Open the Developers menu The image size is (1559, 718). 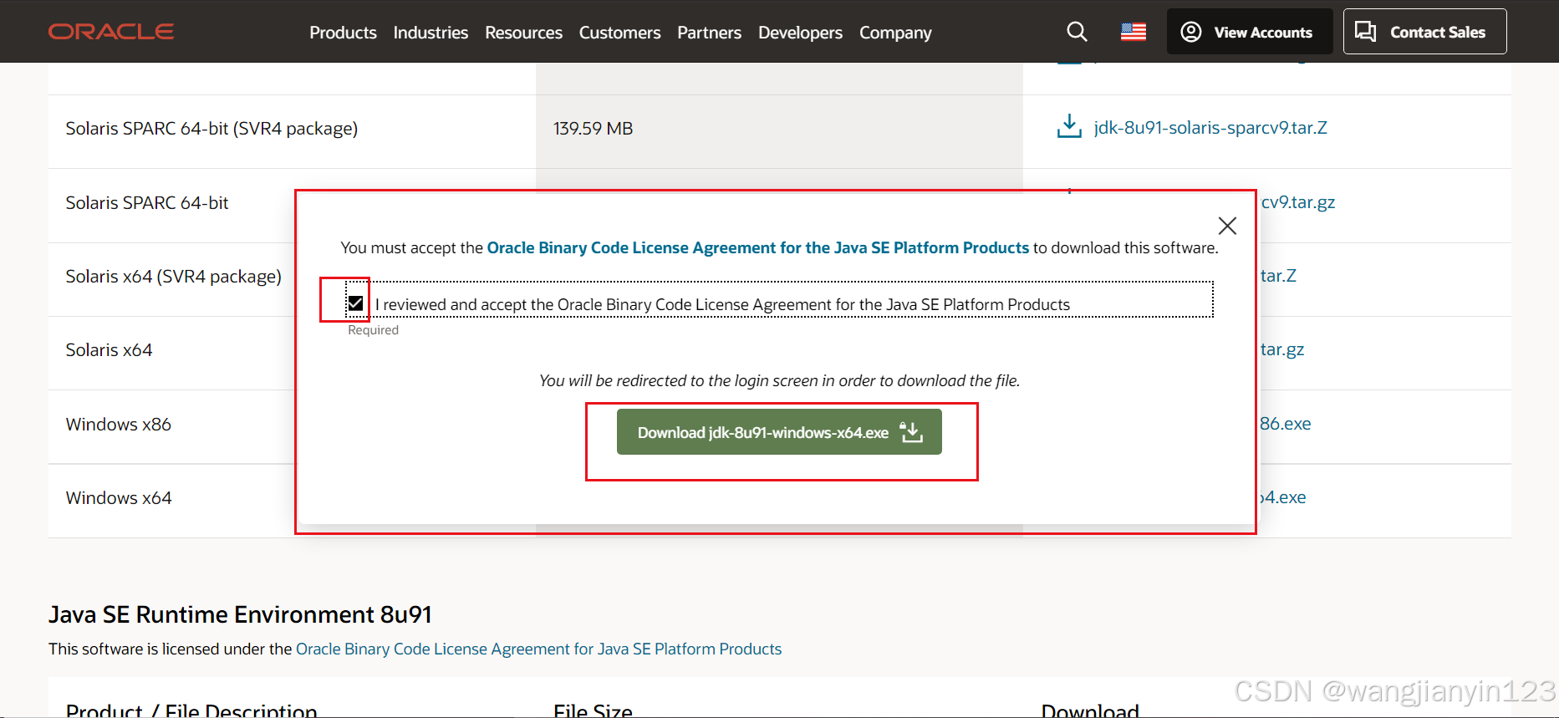coord(800,33)
